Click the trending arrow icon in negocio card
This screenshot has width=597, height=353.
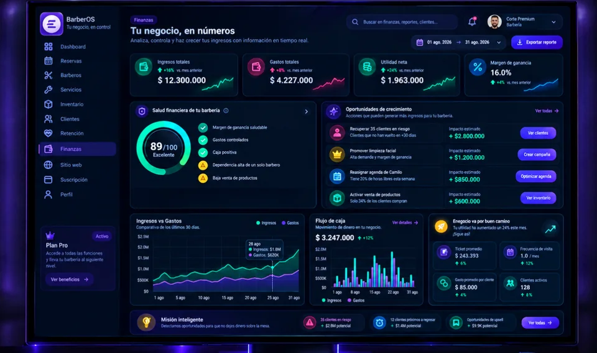point(550,229)
